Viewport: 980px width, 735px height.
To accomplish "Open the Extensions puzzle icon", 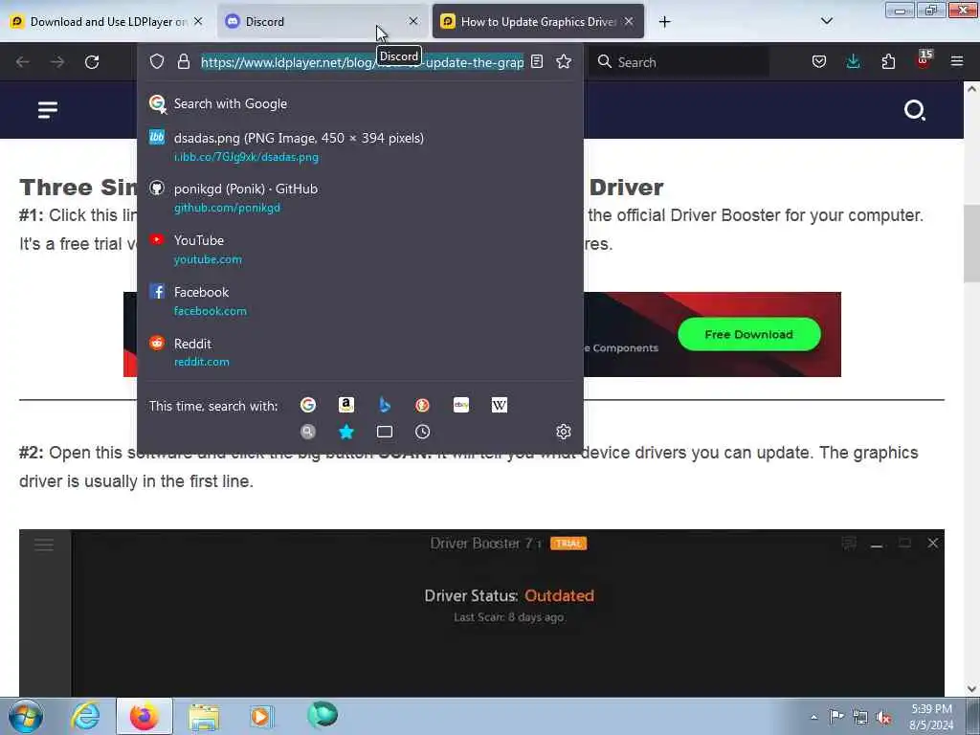I will point(888,61).
